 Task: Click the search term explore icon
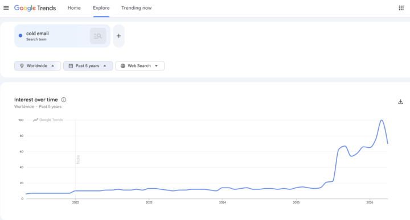tap(98, 36)
